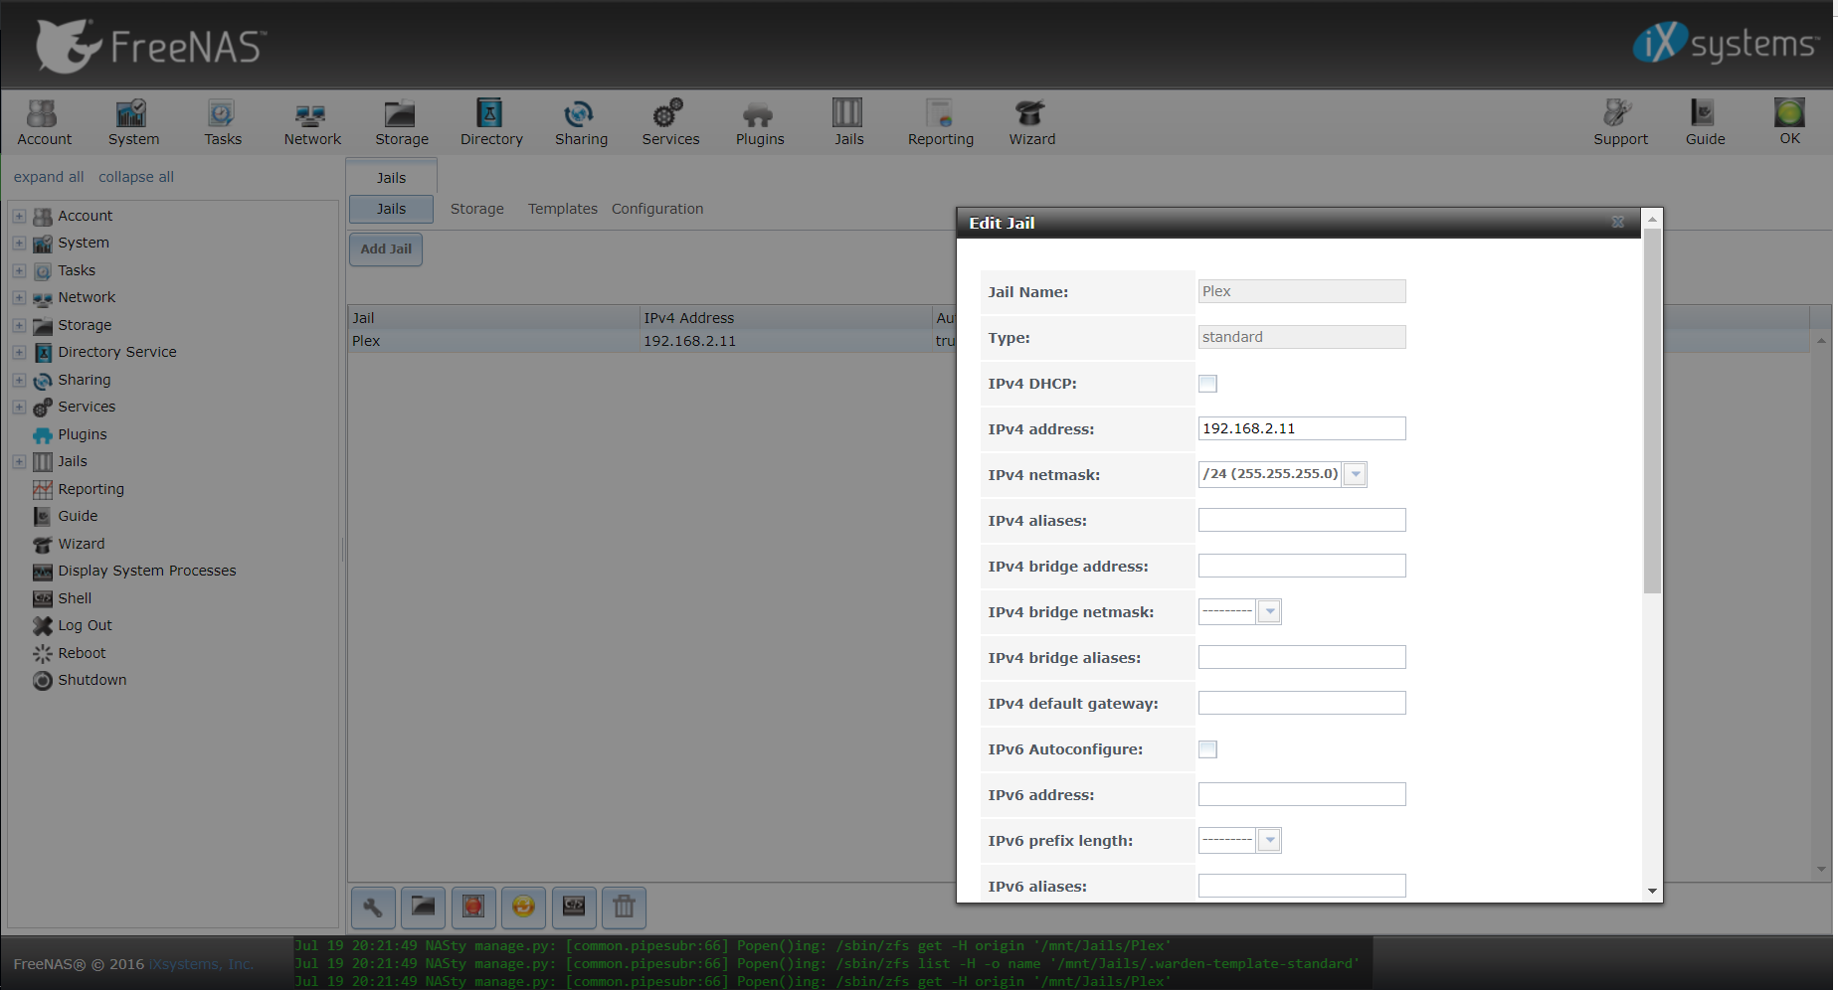The width and height of the screenshot is (1838, 990).
Task: Open System in top toolbar
Action: tap(133, 122)
